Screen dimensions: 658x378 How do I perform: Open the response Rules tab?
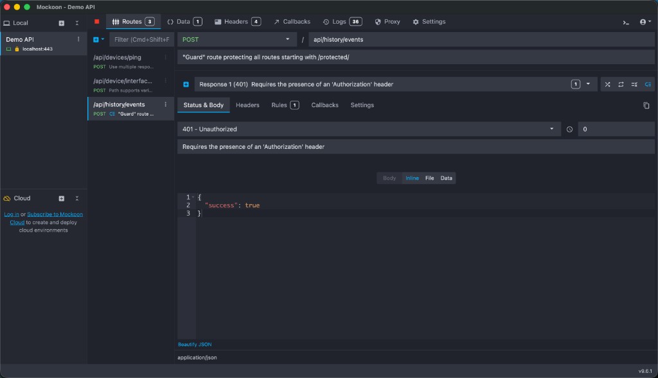click(x=285, y=105)
